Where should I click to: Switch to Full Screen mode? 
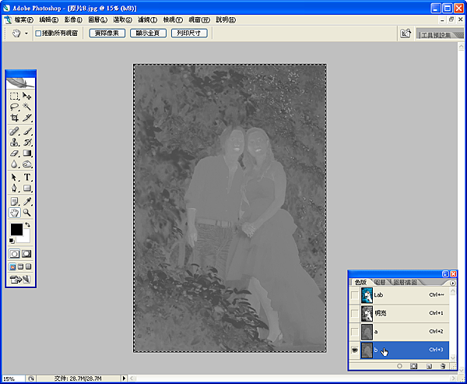click(28, 266)
